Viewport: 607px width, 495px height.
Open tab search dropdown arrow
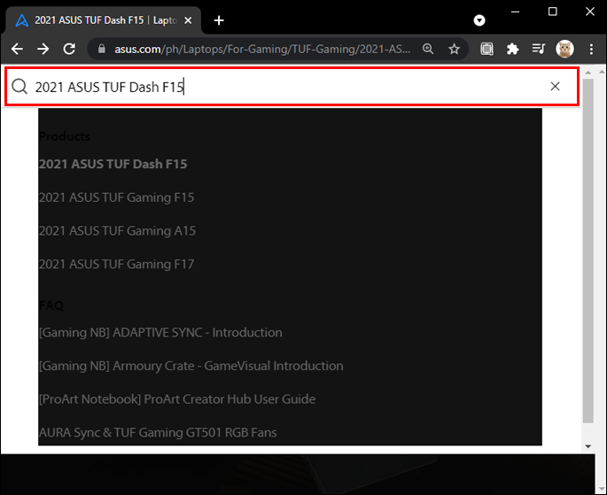(x=479, y=20)
